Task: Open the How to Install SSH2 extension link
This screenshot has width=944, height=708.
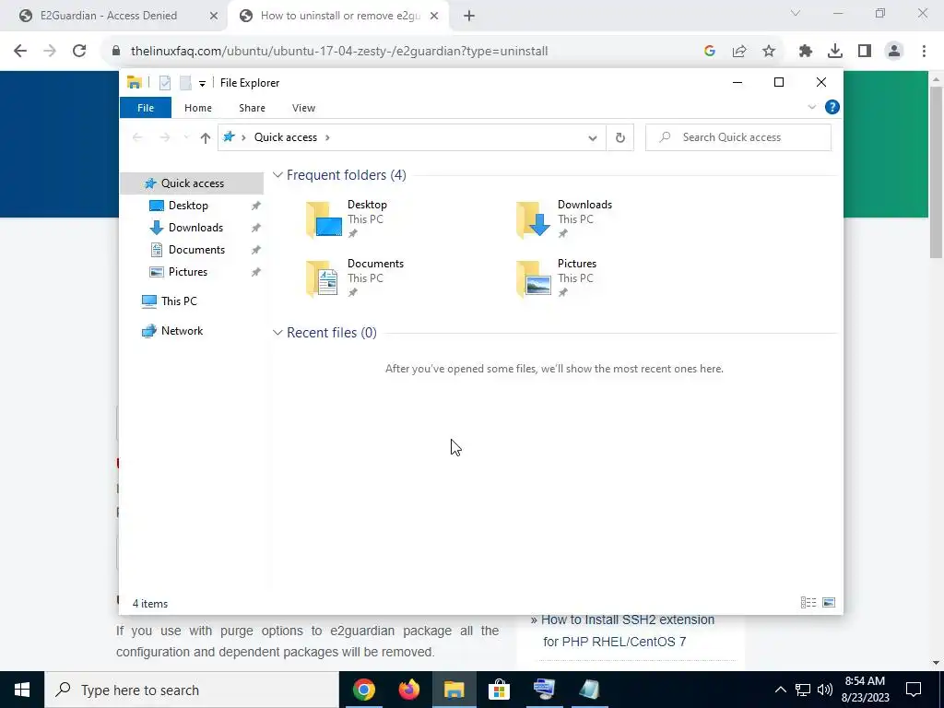Action: point(628,631)
